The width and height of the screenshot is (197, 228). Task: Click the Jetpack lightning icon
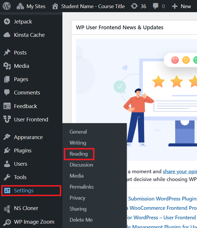[7, 21]
